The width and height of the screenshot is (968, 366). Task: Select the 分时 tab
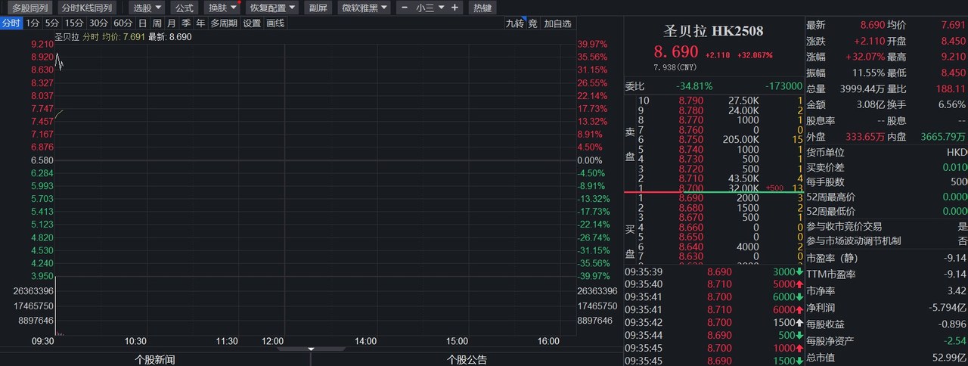click(x=11, y=23)
